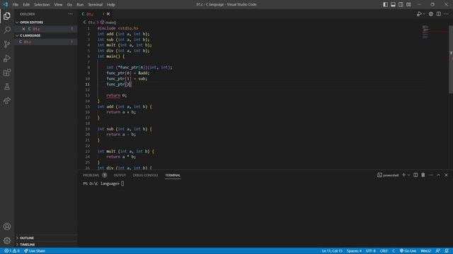
Task: Run the C file with play icon
Action: [419, 14]
